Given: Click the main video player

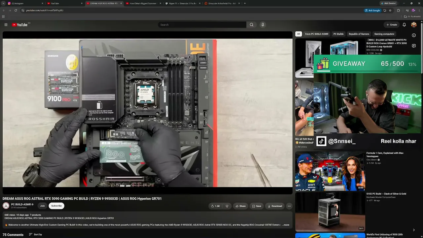Looking at the screenshot, I should click(x=147, y=113).
